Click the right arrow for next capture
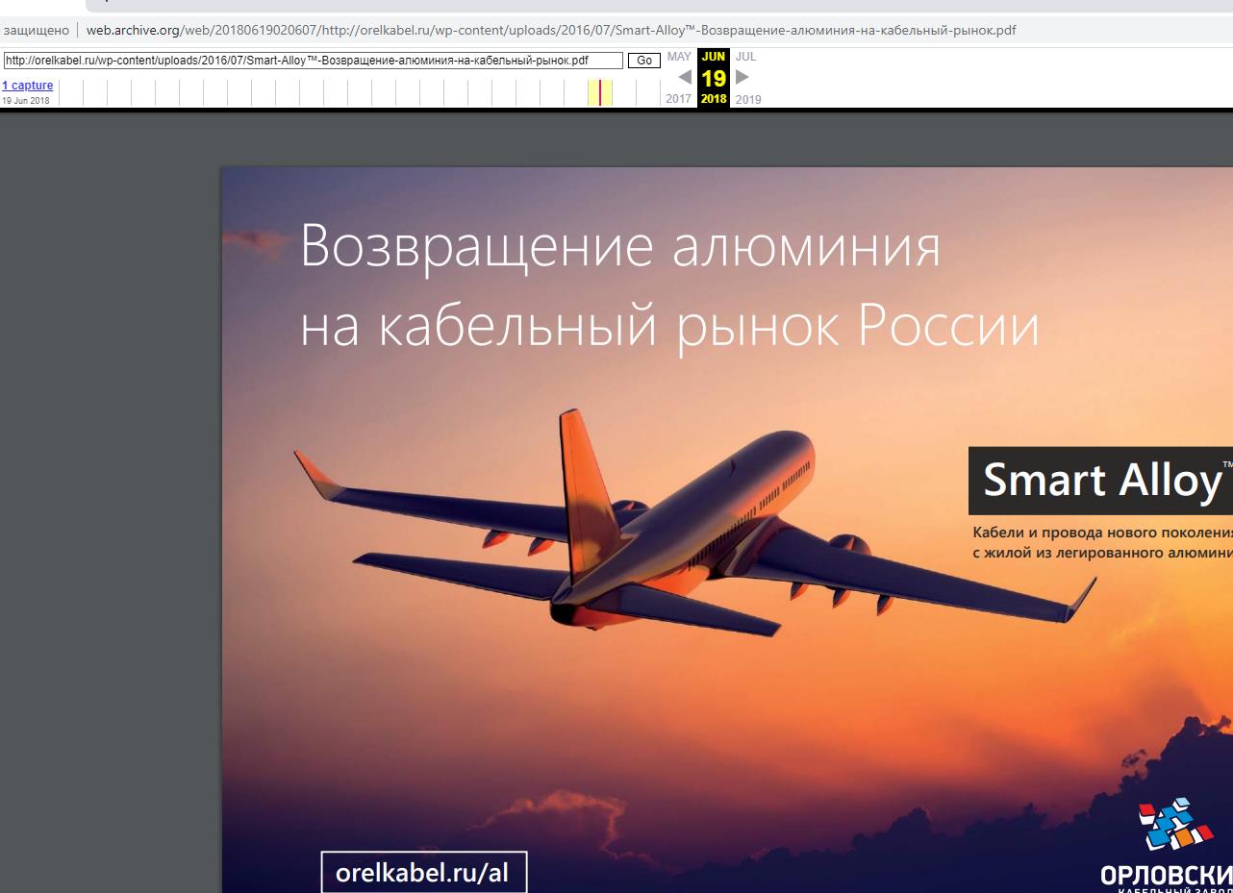This screenshot has height=893, width=1233. (x=742, y=77)
